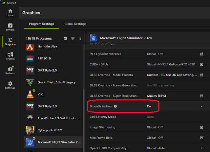Viewport: 210px width, 152px height.
Task: Click 'Use 3D app setting' value
Action: [x=160, y=85]
